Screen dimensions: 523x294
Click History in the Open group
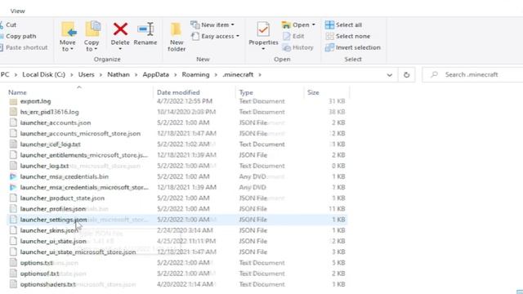(x=297, y=47)
